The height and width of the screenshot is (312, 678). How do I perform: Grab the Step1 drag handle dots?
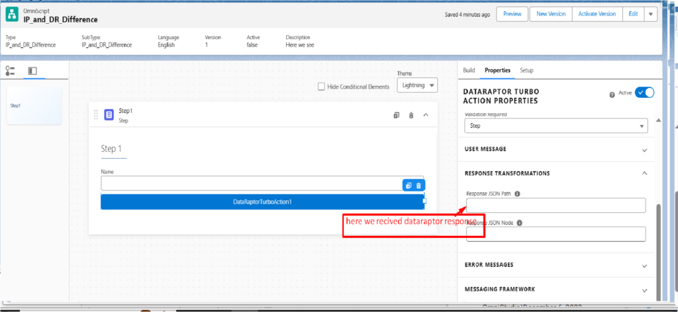[96, 115]
